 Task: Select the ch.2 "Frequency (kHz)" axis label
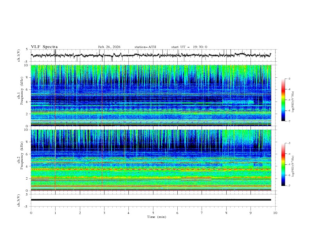tap(22, 155)
